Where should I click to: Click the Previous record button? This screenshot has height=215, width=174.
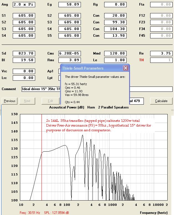pos(10,101)
